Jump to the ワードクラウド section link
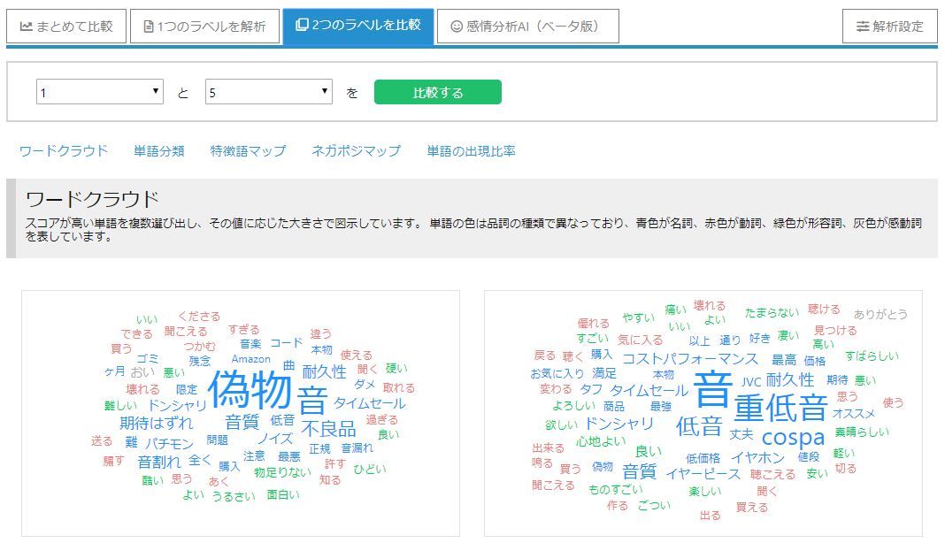 click(x=63, y=151)
